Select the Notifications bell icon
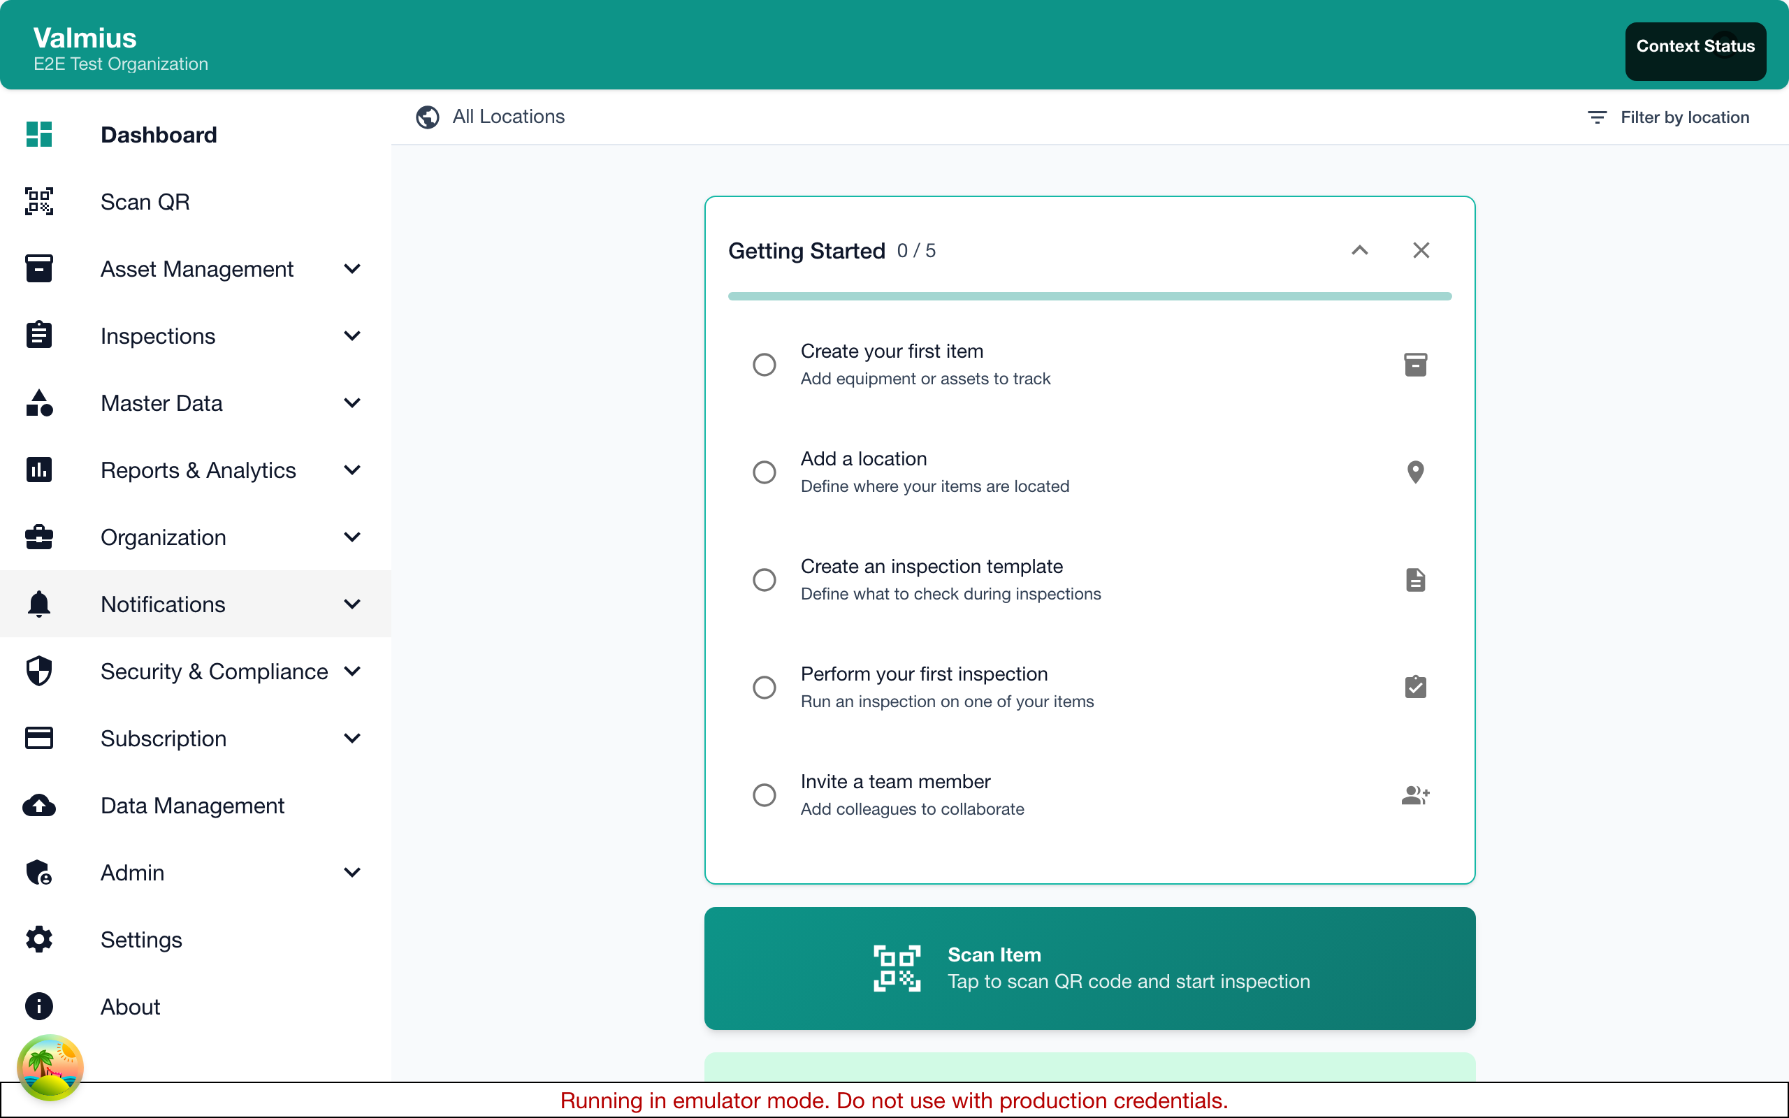1789x1118 pixels. click(x=38, y=604)
